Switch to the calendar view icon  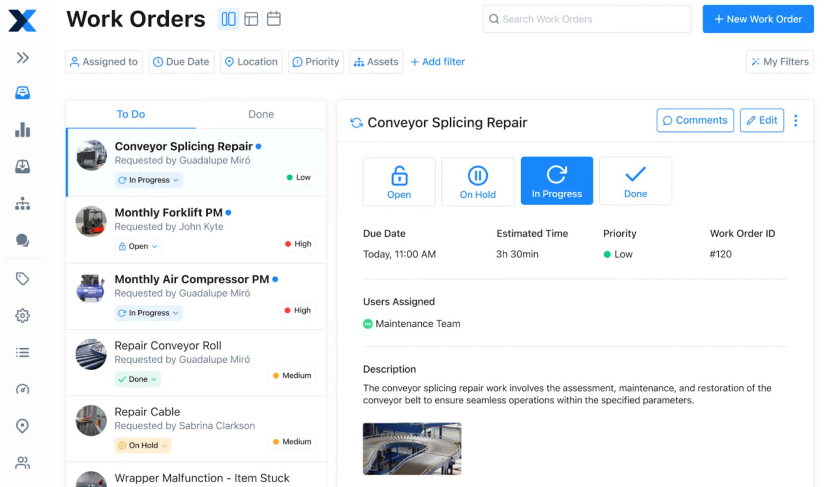click(x=274, y=19)
